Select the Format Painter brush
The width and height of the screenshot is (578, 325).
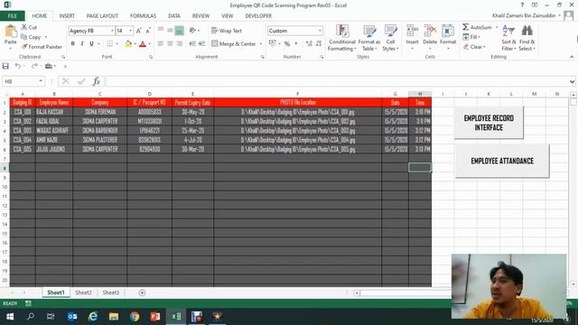[24, 47]
